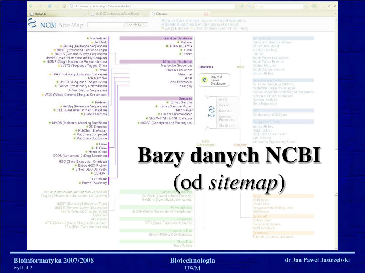Click the green bullet beside Nucleotides
This screenshot has height=273, width=365.
pos(88,38)
